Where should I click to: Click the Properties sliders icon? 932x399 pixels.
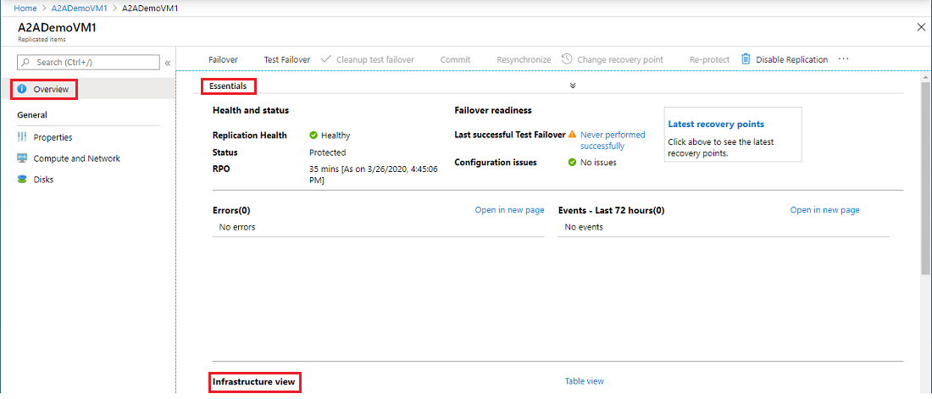point(22,137)
